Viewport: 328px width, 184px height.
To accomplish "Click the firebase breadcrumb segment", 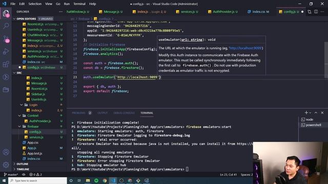I will coord(84,19).
